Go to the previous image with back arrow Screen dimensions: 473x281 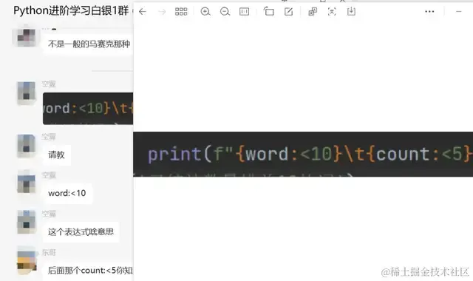[x=143, y=12]
